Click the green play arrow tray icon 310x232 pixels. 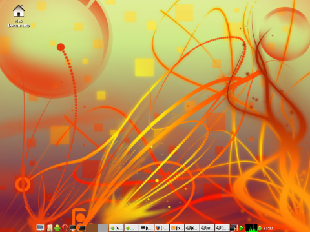[242, 228]
